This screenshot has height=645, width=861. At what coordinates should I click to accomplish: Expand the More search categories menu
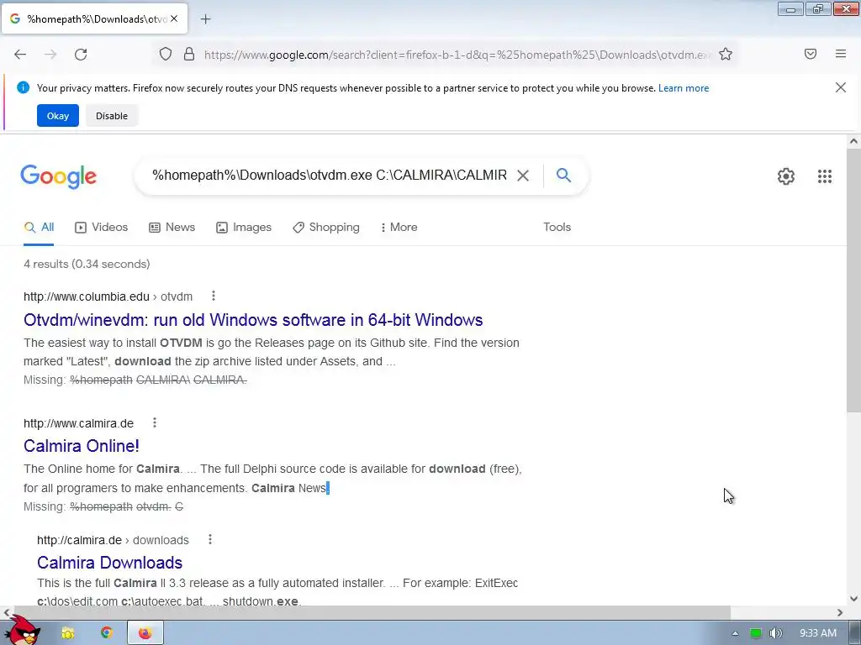399,227
